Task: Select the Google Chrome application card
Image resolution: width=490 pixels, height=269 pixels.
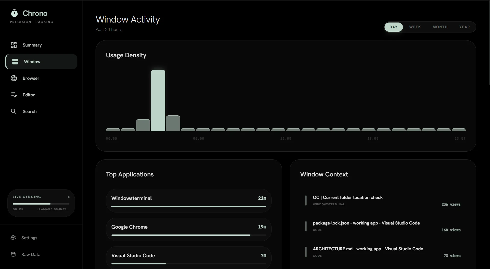Action: tap(189, 229)
